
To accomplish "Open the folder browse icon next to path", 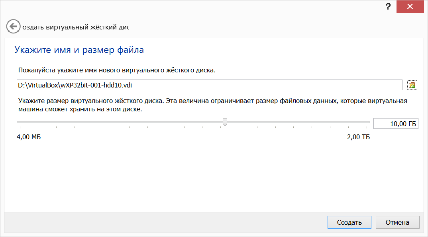I will (x=412, y=85).
